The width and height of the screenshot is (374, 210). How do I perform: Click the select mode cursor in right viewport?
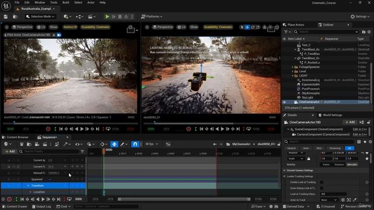coord(242,27)
